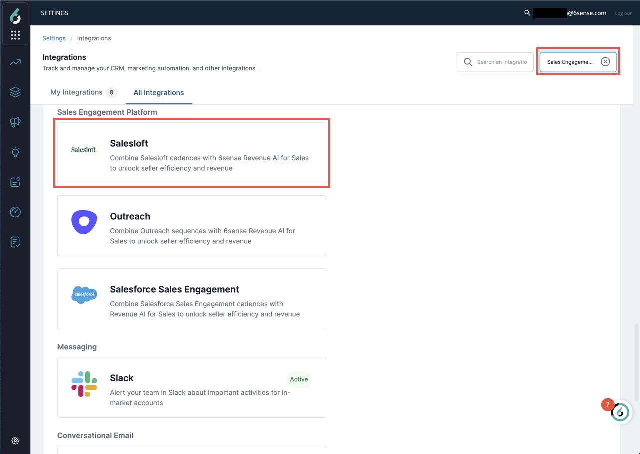Click the 9 count badge on My Integrations
Image resolution: width=640 pixels, height=454 pixels.
pos(112,92)
